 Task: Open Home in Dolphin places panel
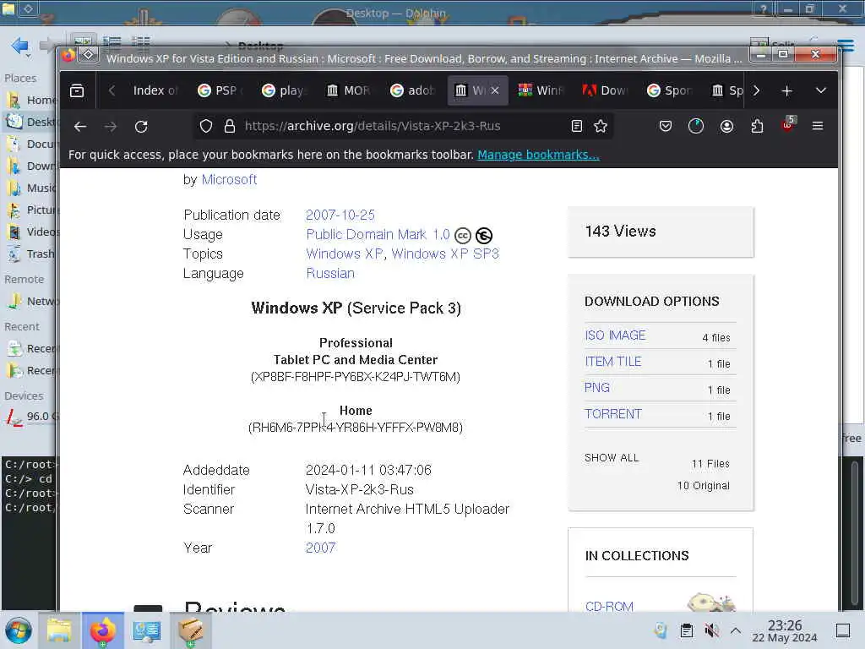pos(30,100)
